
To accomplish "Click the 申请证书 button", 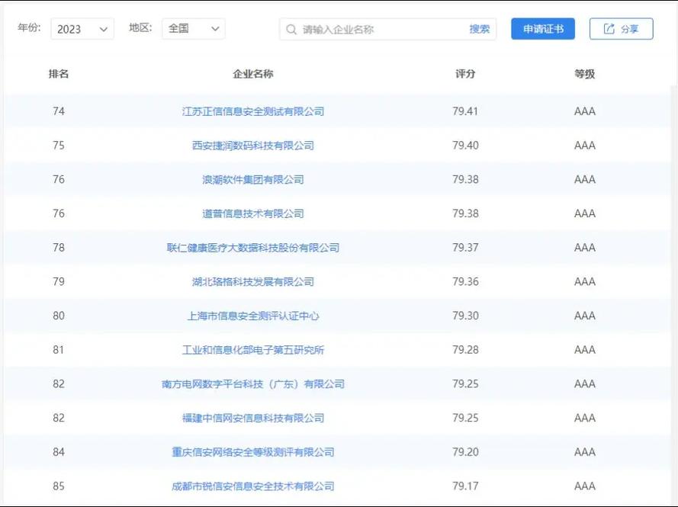I will [543, 29].
